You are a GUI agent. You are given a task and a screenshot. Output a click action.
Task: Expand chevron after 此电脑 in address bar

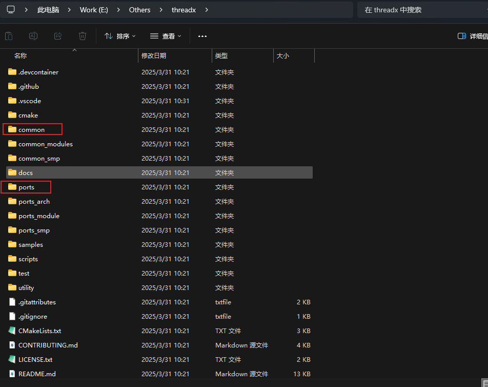tap(69, 10)
